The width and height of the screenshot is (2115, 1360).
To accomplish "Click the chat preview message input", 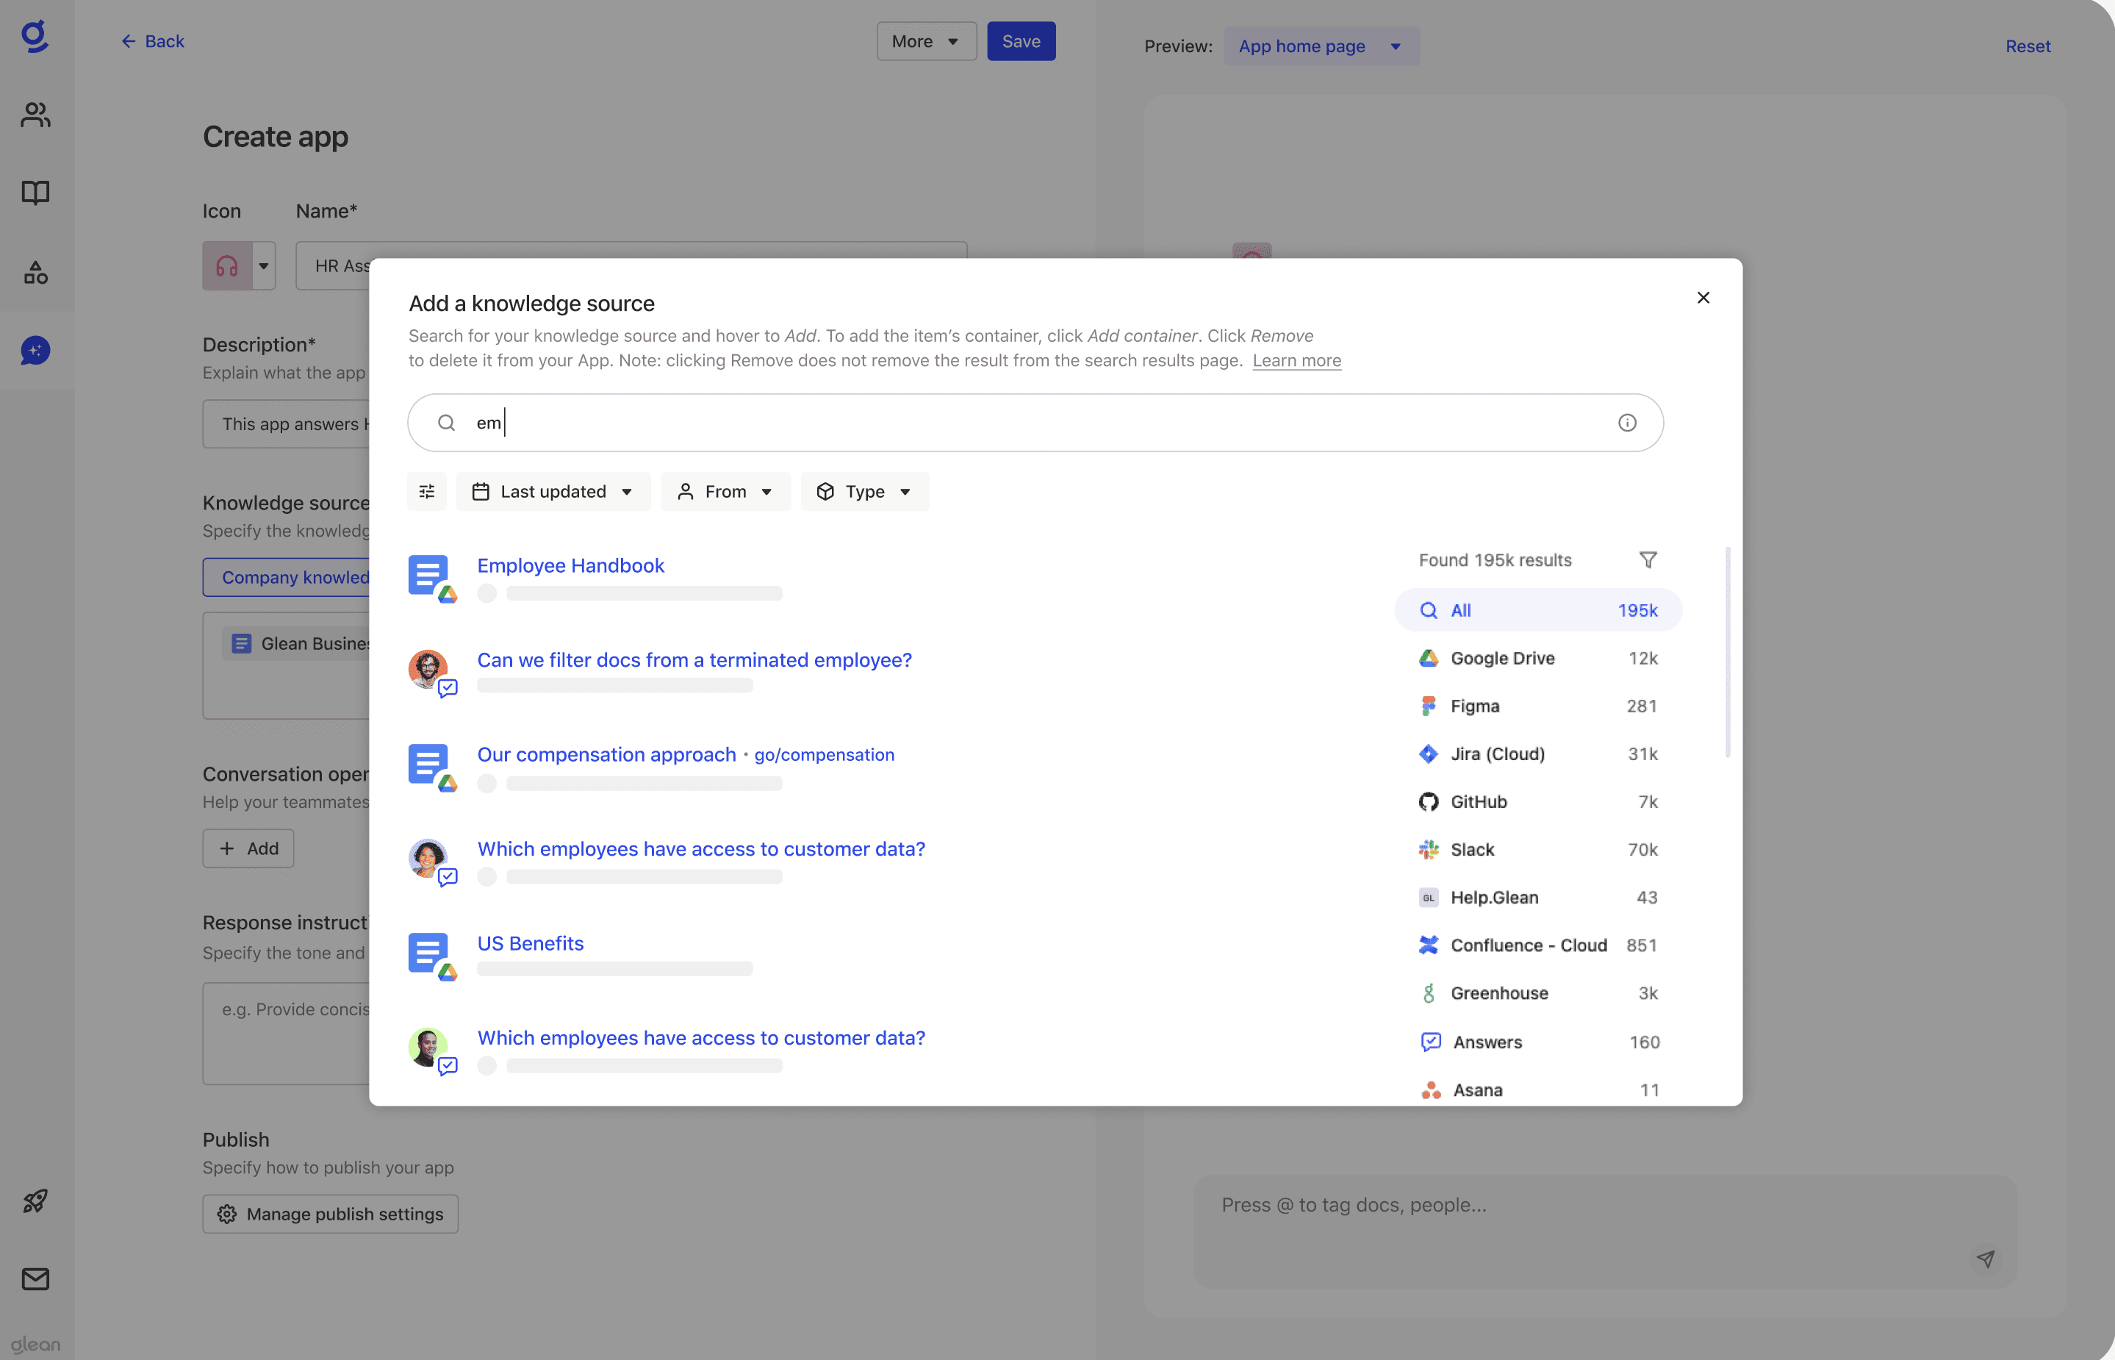I will click(1605, 1230).
